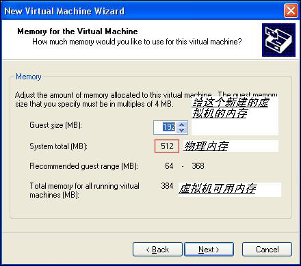Select the System total value 512
The height and width of the screenshot is (266, 301).
pos(167,146)
